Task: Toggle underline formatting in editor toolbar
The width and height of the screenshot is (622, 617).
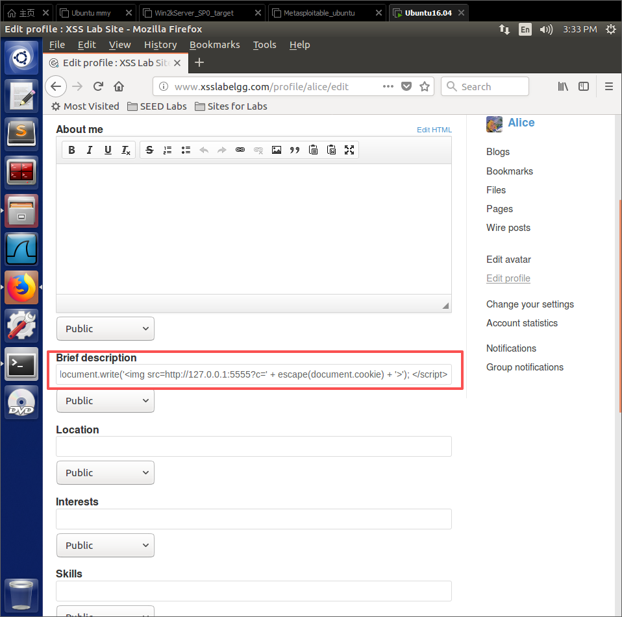Action: pos(108,150)
